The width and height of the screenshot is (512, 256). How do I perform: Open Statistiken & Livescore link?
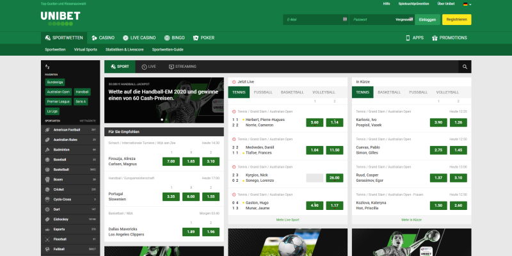[124, 50]
